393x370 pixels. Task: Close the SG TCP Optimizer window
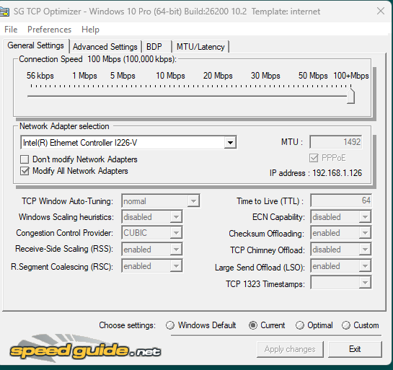(381, 11)
